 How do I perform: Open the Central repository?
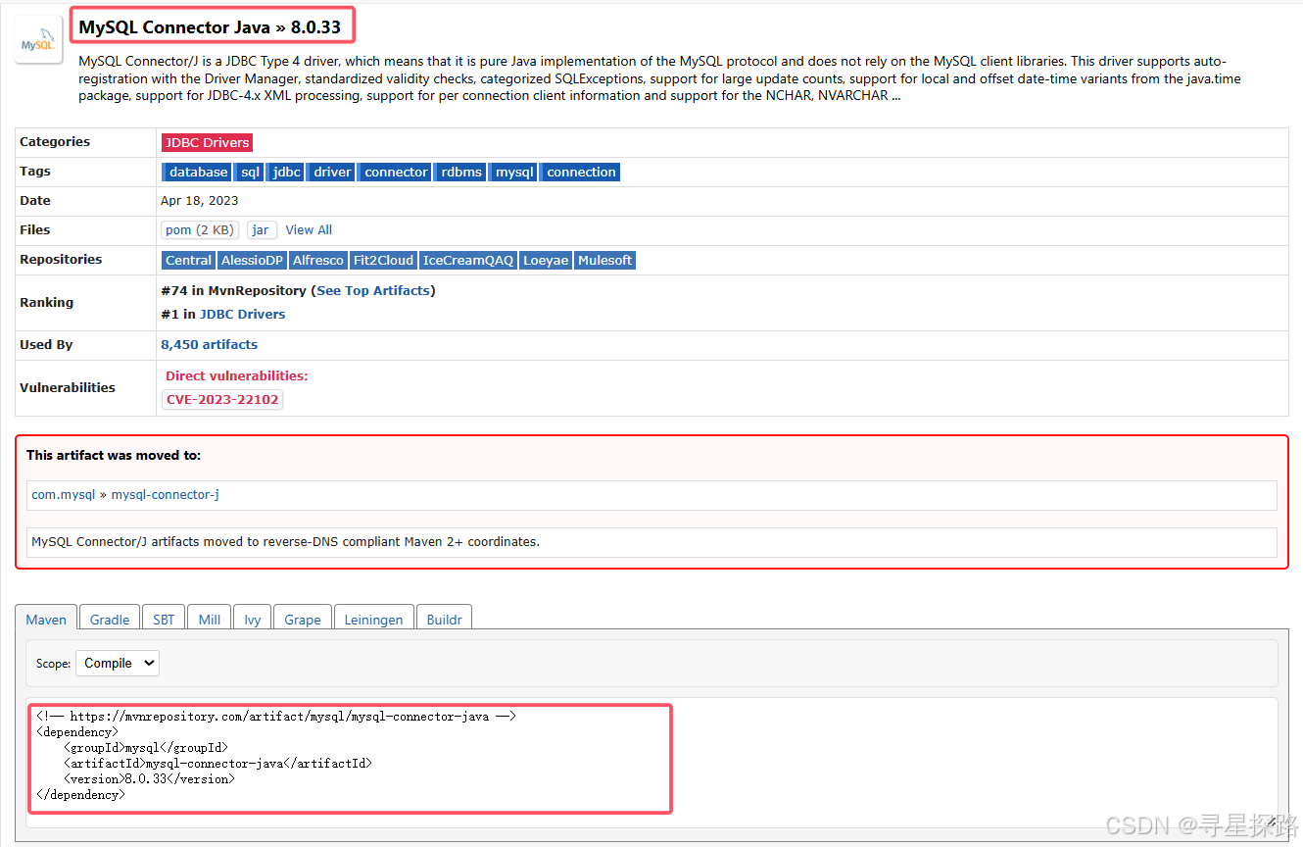click(188, 261)
